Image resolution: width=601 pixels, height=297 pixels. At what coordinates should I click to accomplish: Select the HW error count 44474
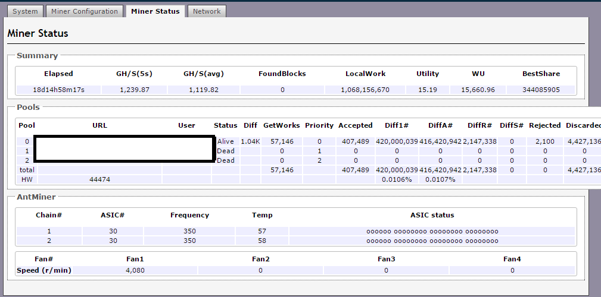tap(99, 179)
